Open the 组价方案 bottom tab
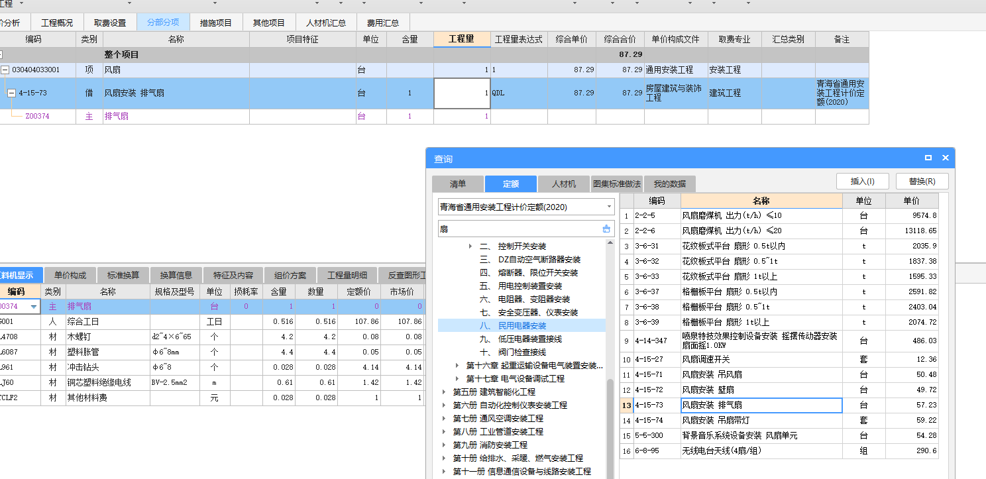Screen dimensions: 986x479 click(290, 276)
